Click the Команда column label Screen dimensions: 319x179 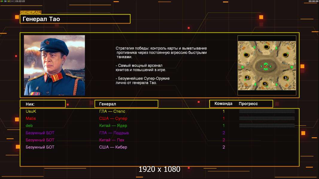click(x=223, y=104)
